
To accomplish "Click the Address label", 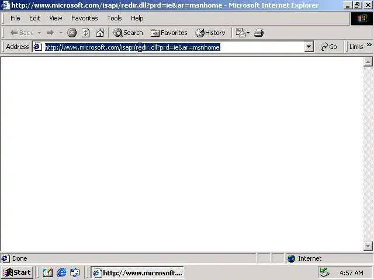I will (18, 47).
